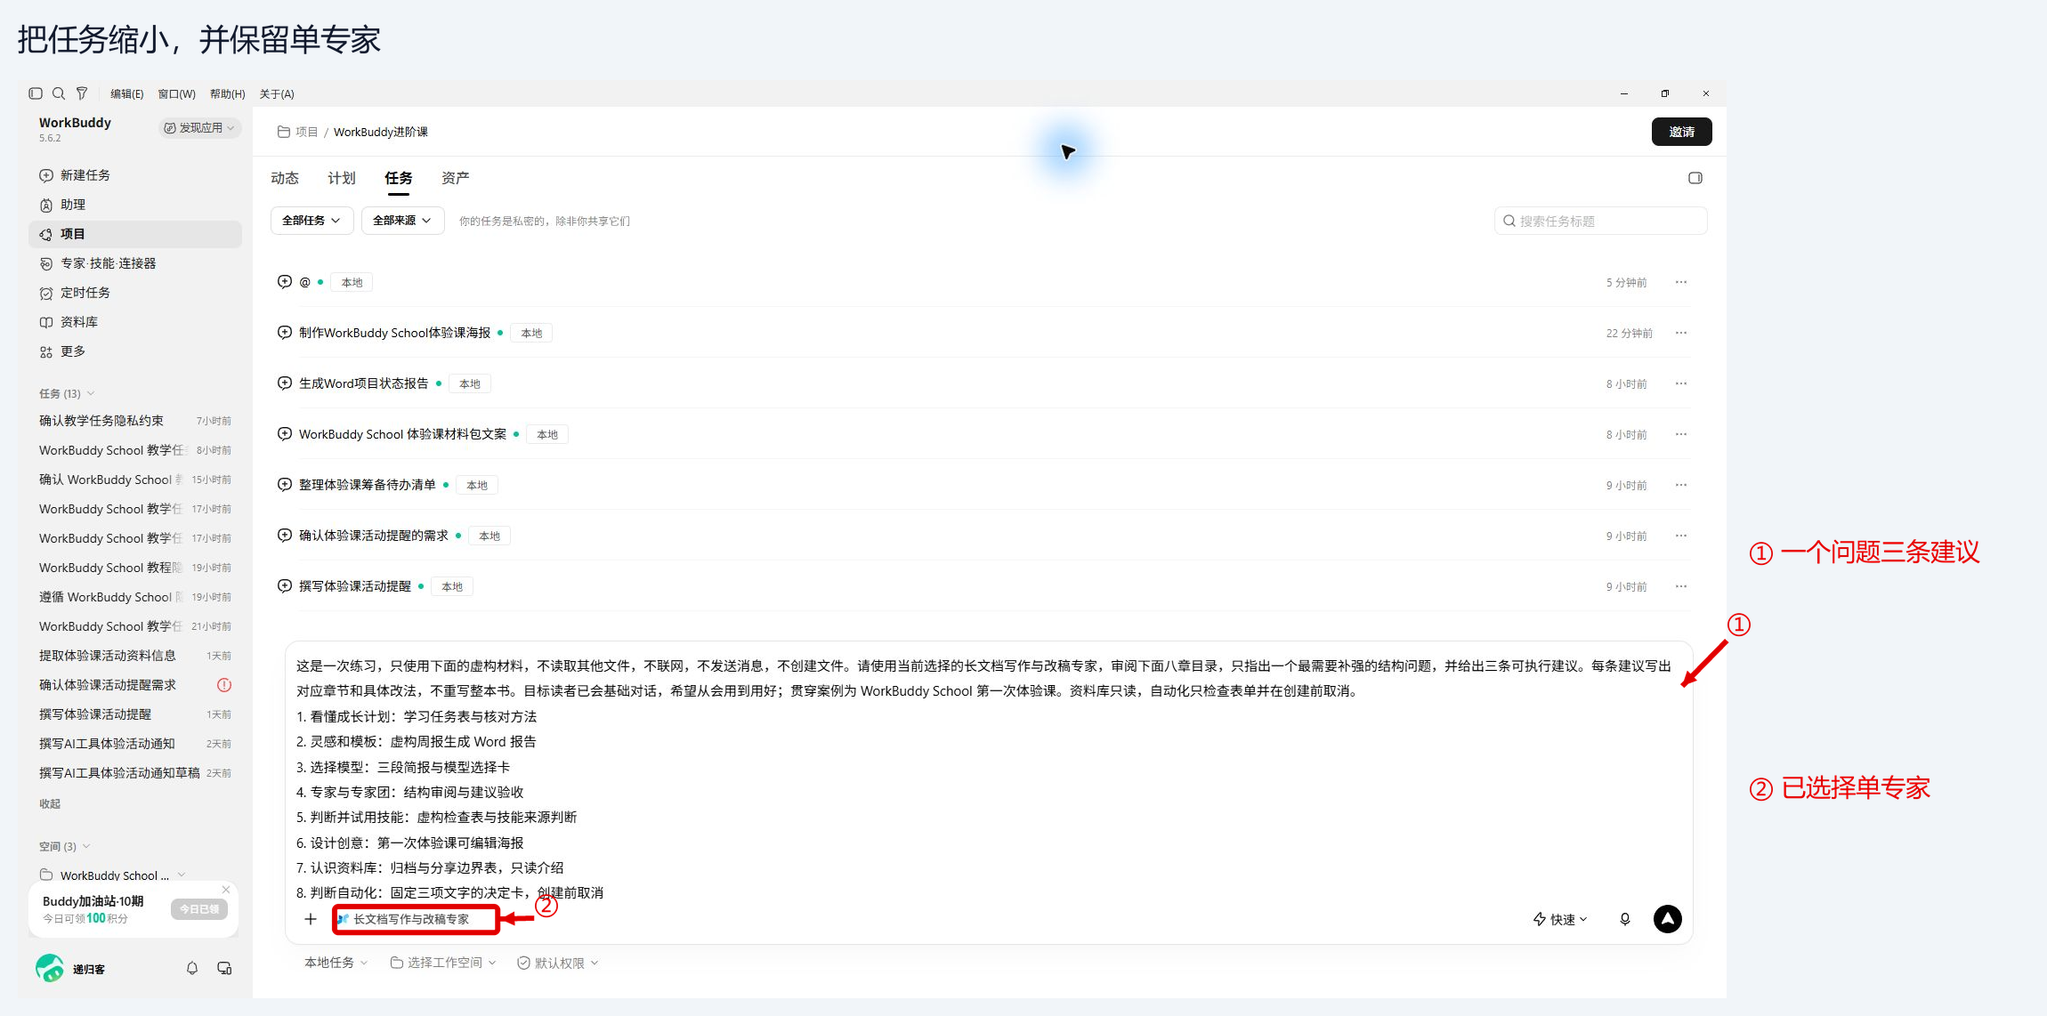
Task: Switch to the 资产 tab
Action: tap(456, 178)
